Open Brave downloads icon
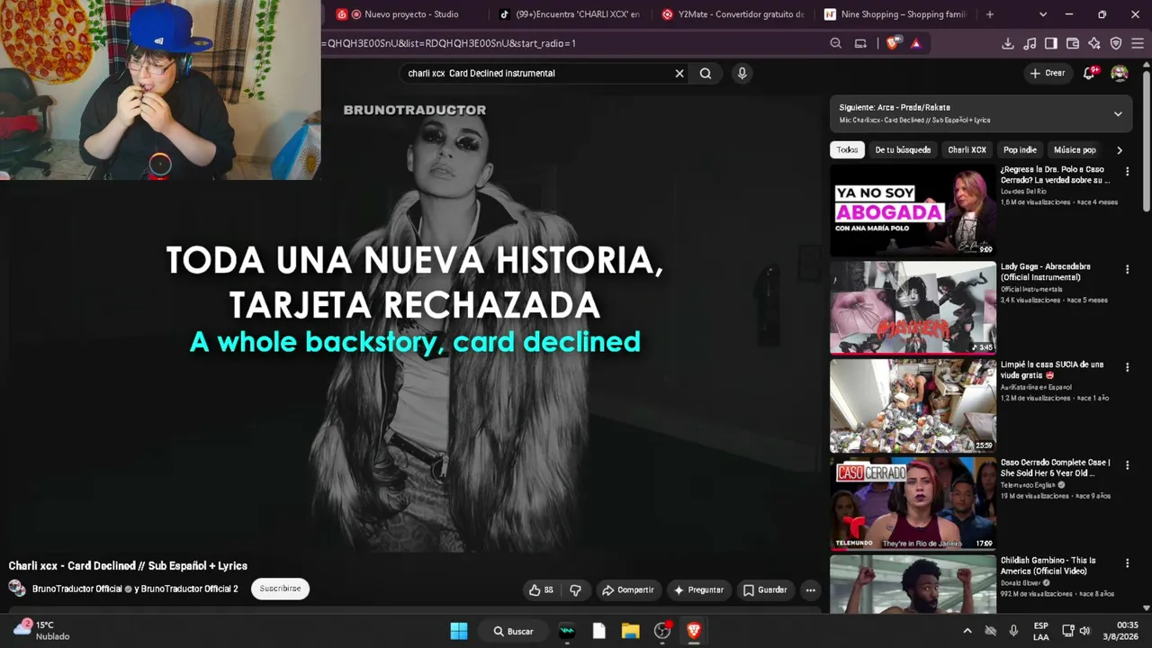Image resolution: width=1152 pixels, height=648 pixels. pyautogui.click(x=1008, y=43)
